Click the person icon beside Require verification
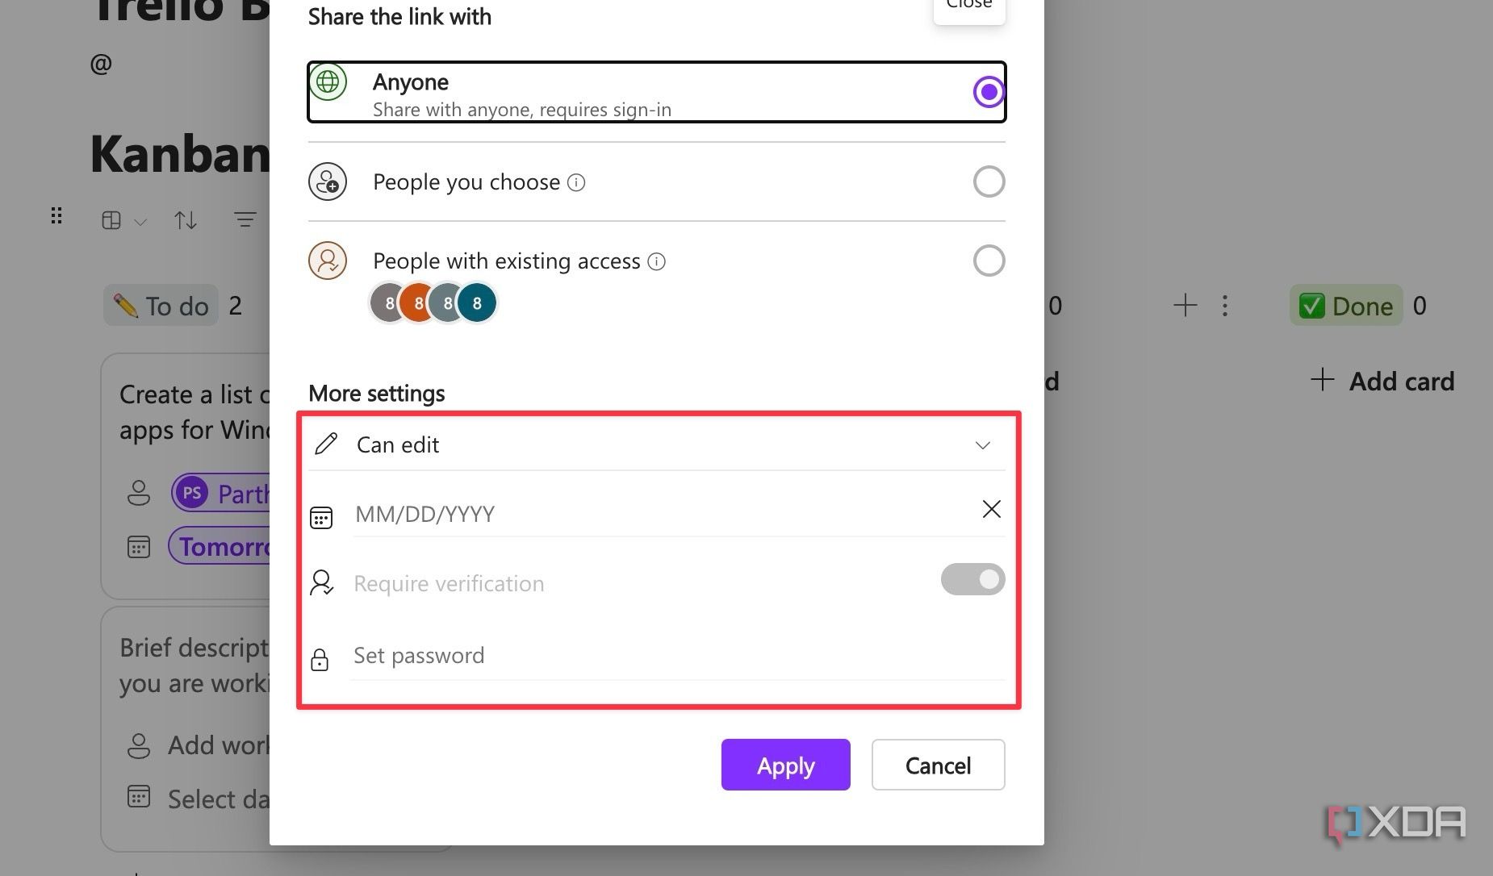This screenshot has width=1493, height=876. [322, 582]
